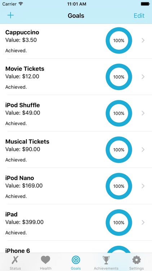
Task: Select the iPad goal row
Action: 76,223
